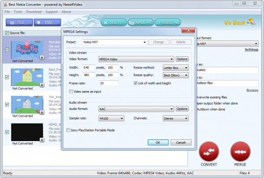This screenshot has height=178, width=264.
Task: Click the FILE add button
Action: pos(19,22)
